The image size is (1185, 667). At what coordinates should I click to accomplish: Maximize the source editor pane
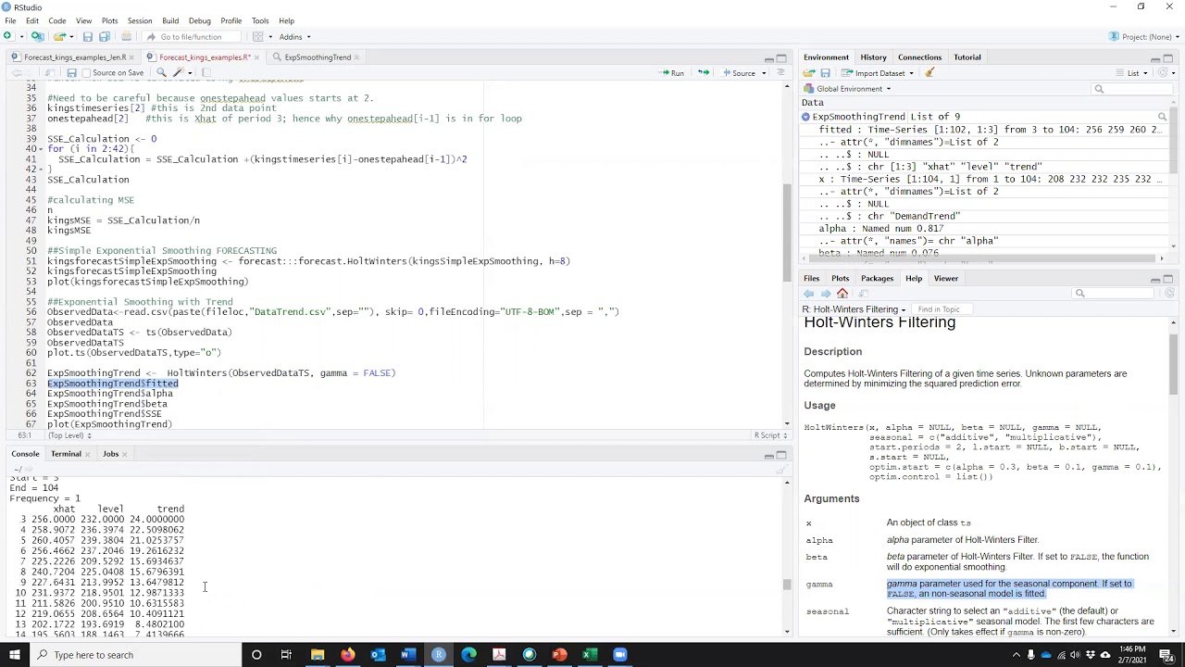(x=781, y=58)
